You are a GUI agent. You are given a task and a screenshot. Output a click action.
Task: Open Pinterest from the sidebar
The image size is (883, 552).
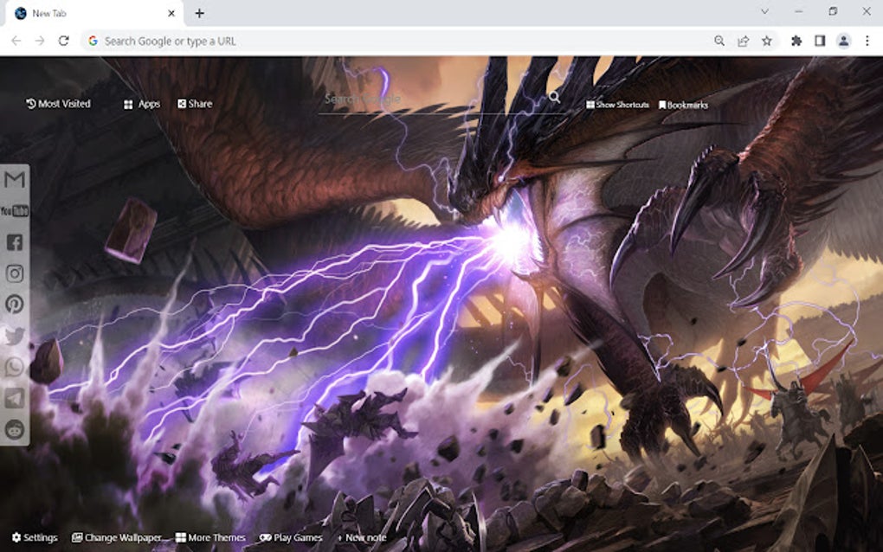click(12, 304)
